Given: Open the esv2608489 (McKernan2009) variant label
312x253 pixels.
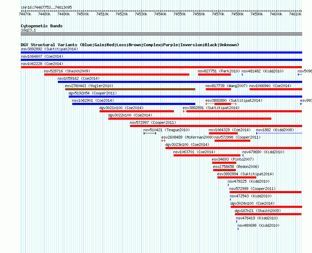Looking at the screenshot, I should 188,137.
